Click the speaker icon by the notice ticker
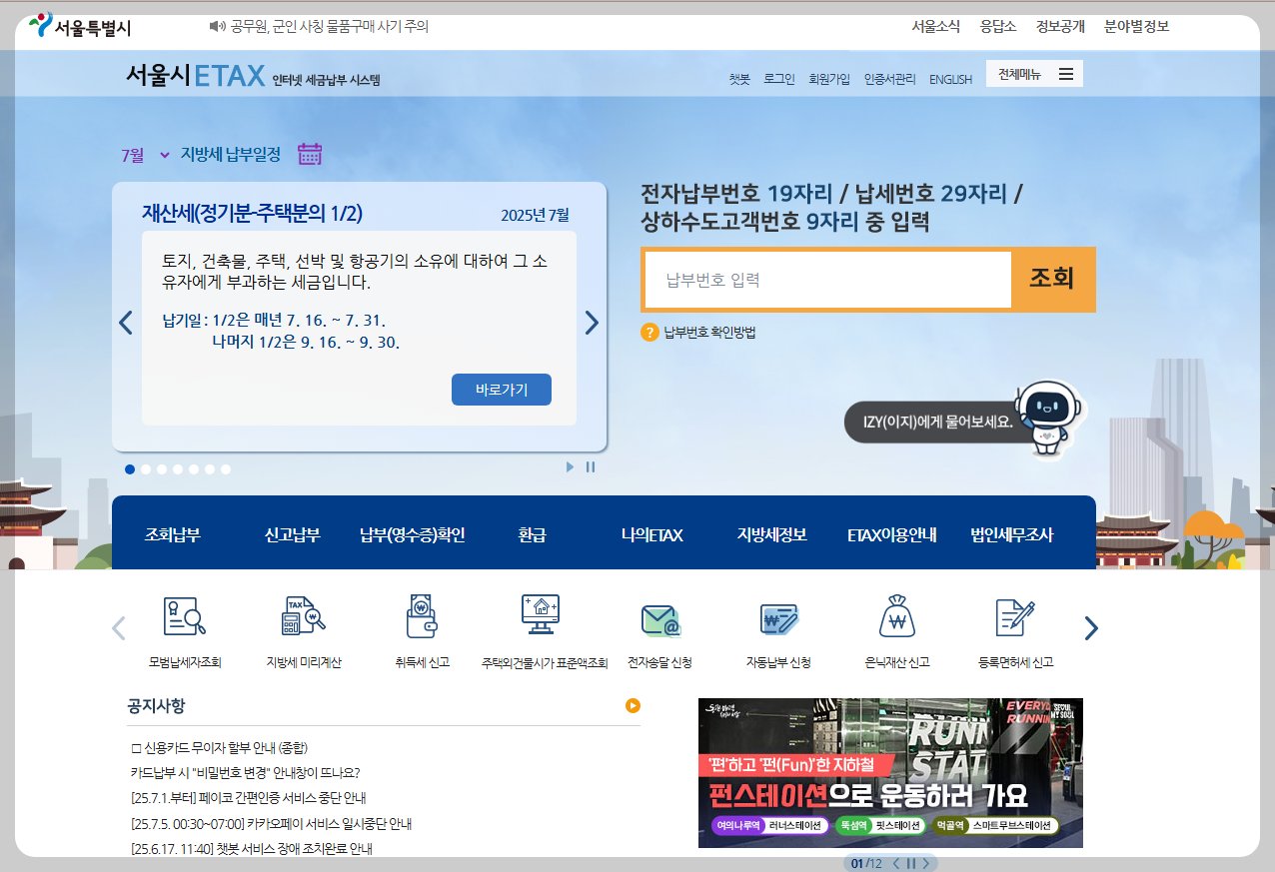This screenshot has height=872, width=1275. click(217, 26)
